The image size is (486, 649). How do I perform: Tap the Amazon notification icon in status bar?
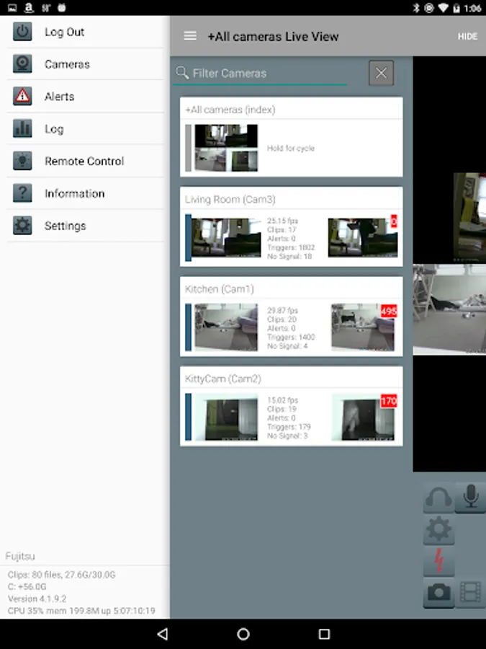[x=29, y=7]
